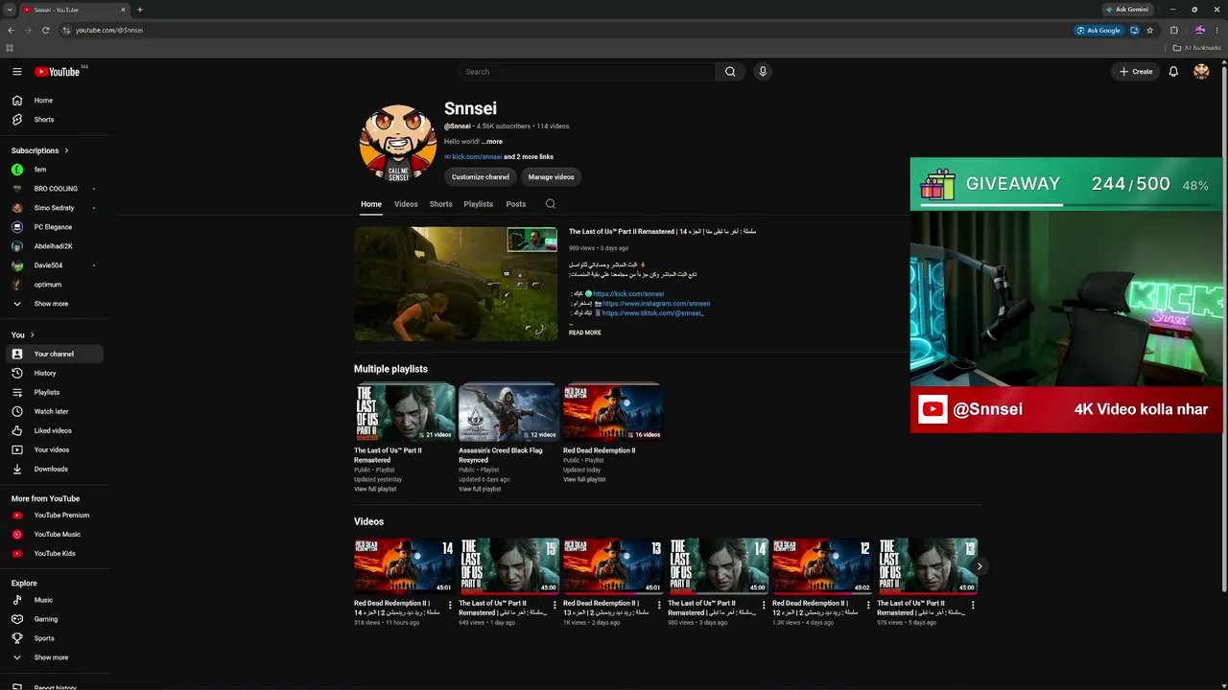
Task: Open options menu for Red Dead Redemption II 14
Action: pyautogui.click(x=450, y=606)
